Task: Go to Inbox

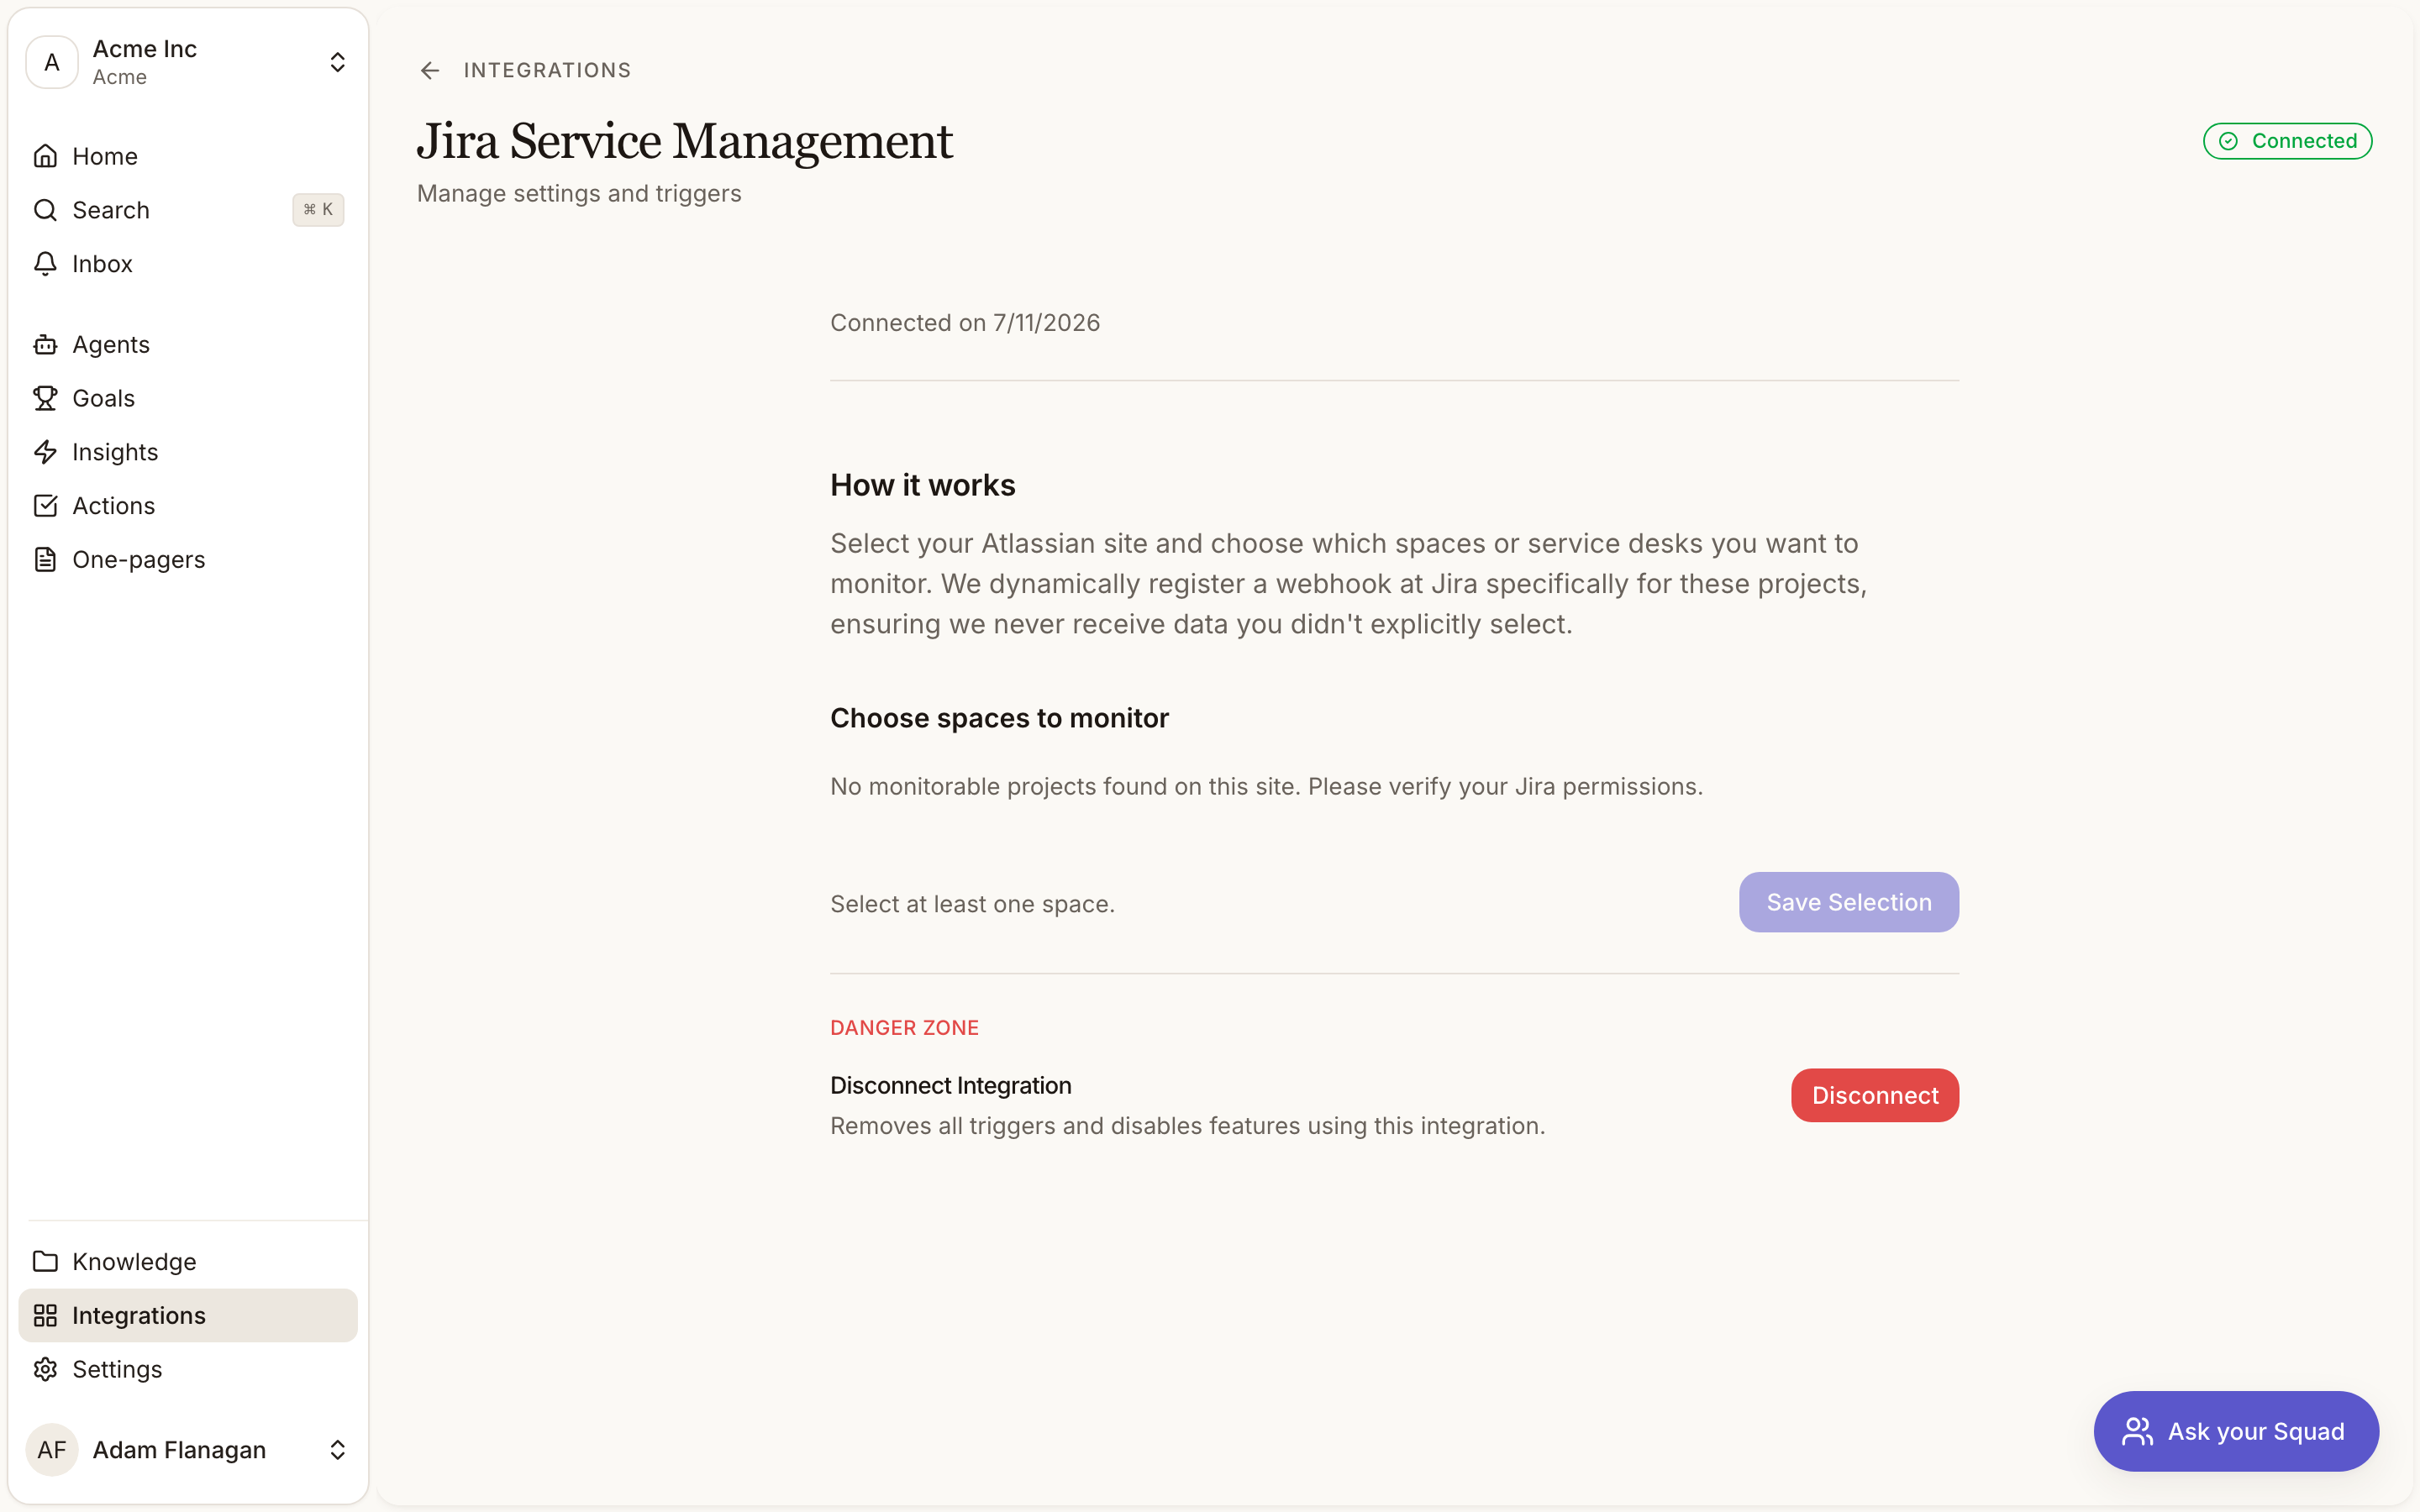Action: click(x=188, y=264)
